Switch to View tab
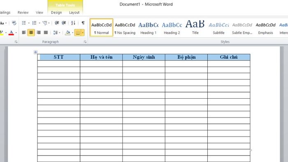The height and width of the screenshot is (162, 288). coord(39,12)
